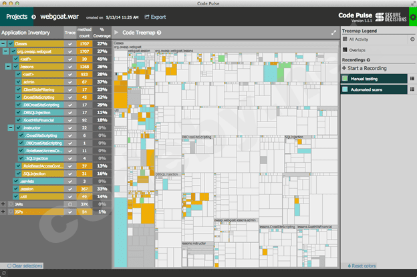Image resolution: width=417 pixels, height=277 pixels.
Task: Click the play triangle beside Code Treemap
Action: coord(116,33)
